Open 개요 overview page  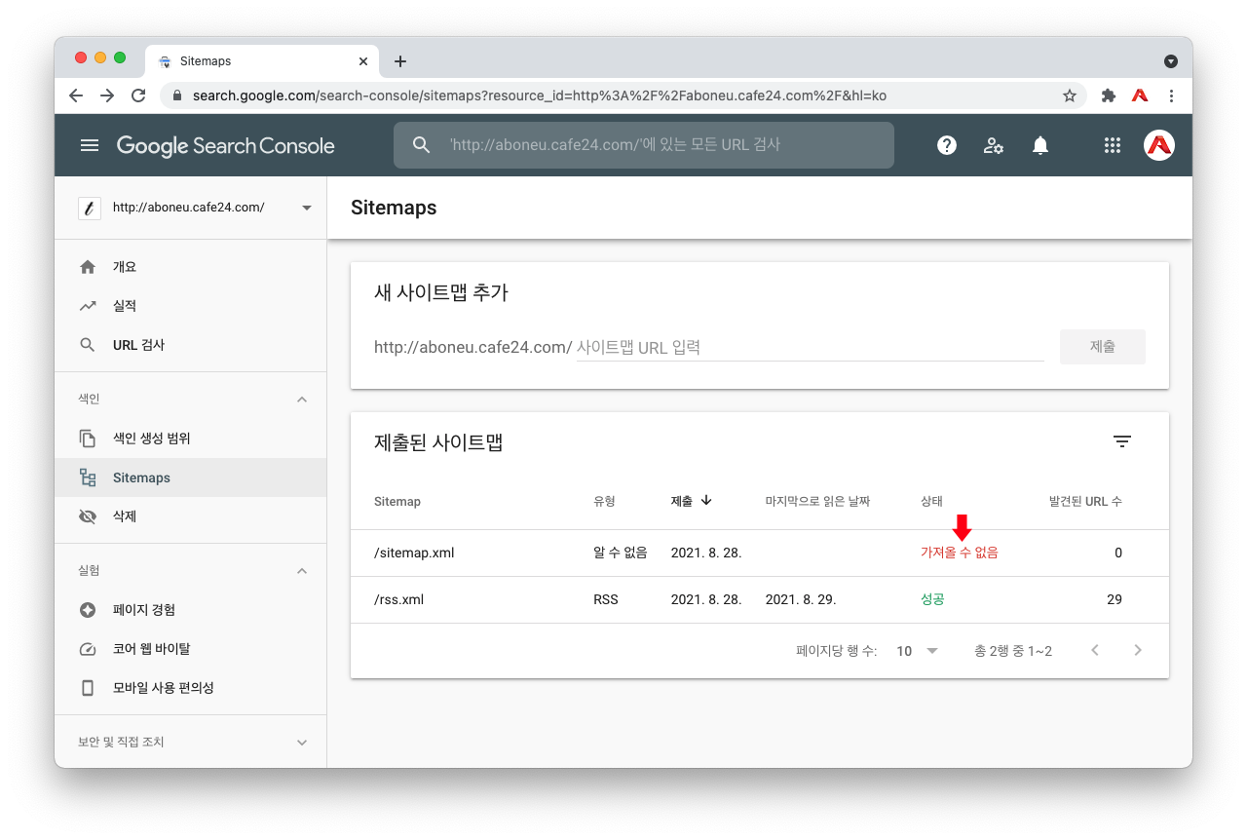(x=191, y=267)
